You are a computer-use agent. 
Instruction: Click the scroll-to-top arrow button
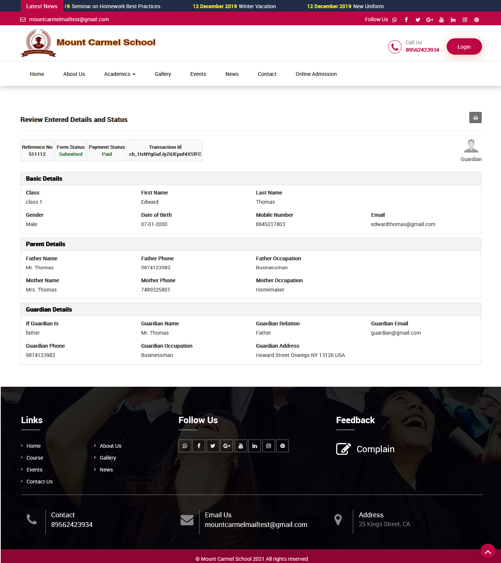click(488, 551)
